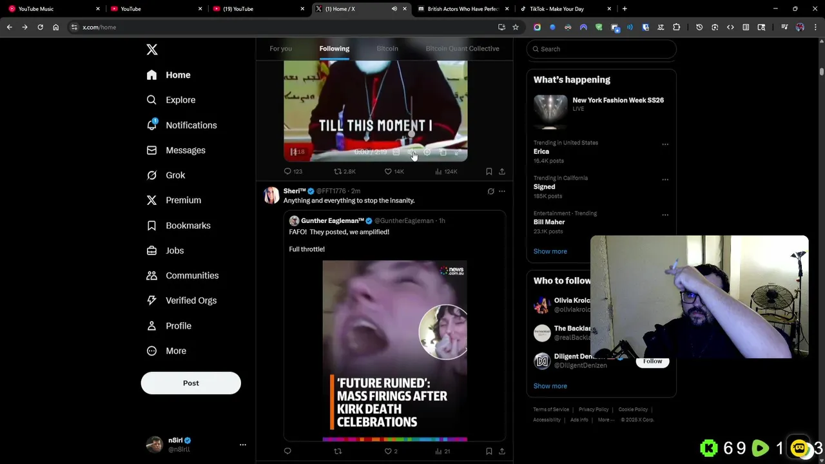Open Notifications with unread badge
The height and width of the screenshot is (464, 825).
[181, 125]
